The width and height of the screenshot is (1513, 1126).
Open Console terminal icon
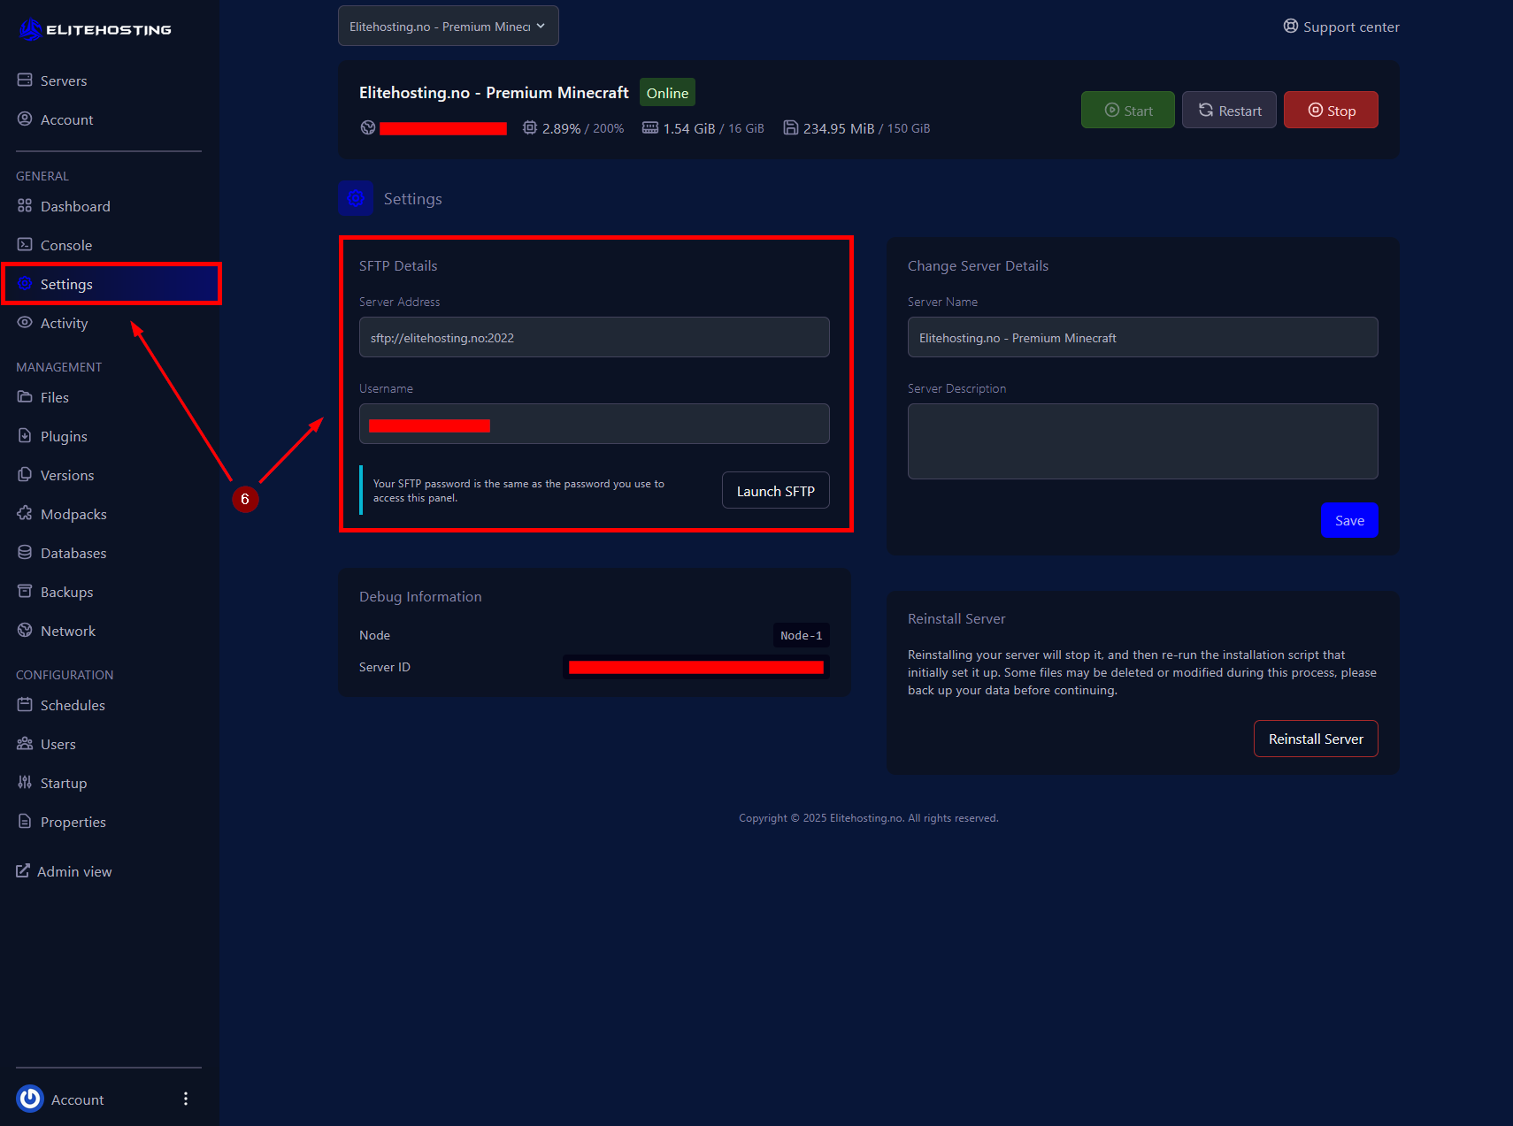(x=25, y=245)
